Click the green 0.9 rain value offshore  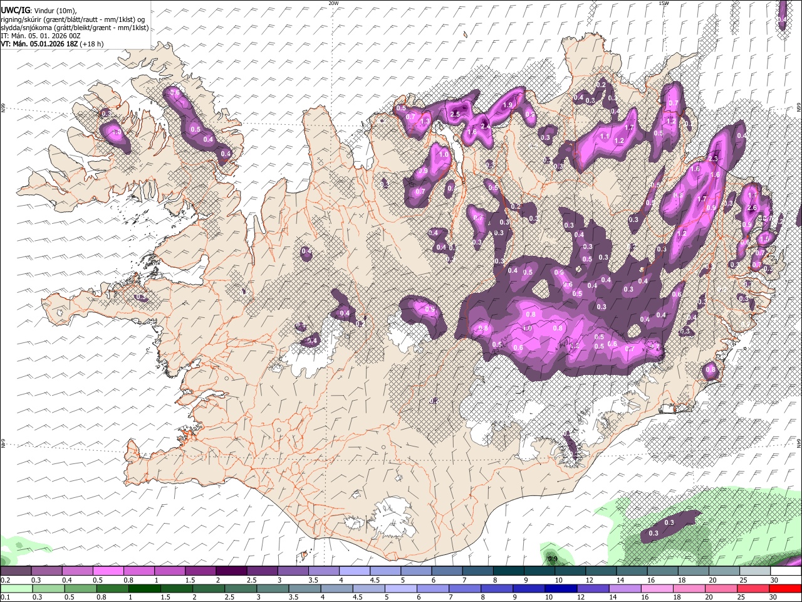(553, 559)
